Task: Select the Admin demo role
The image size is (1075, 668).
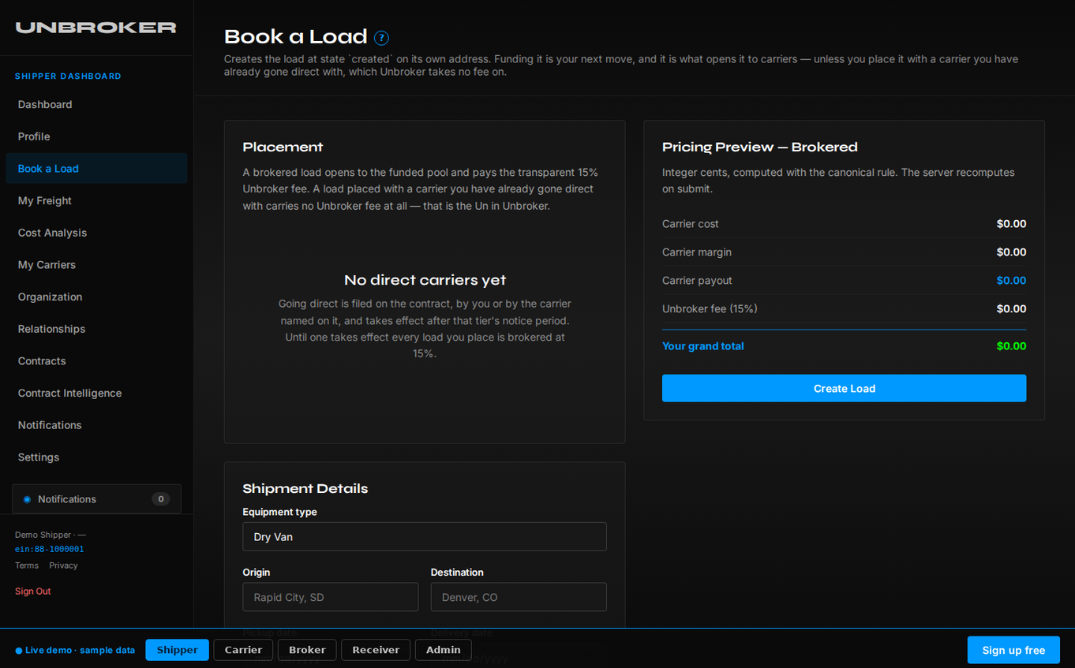Action: point(444,650)
